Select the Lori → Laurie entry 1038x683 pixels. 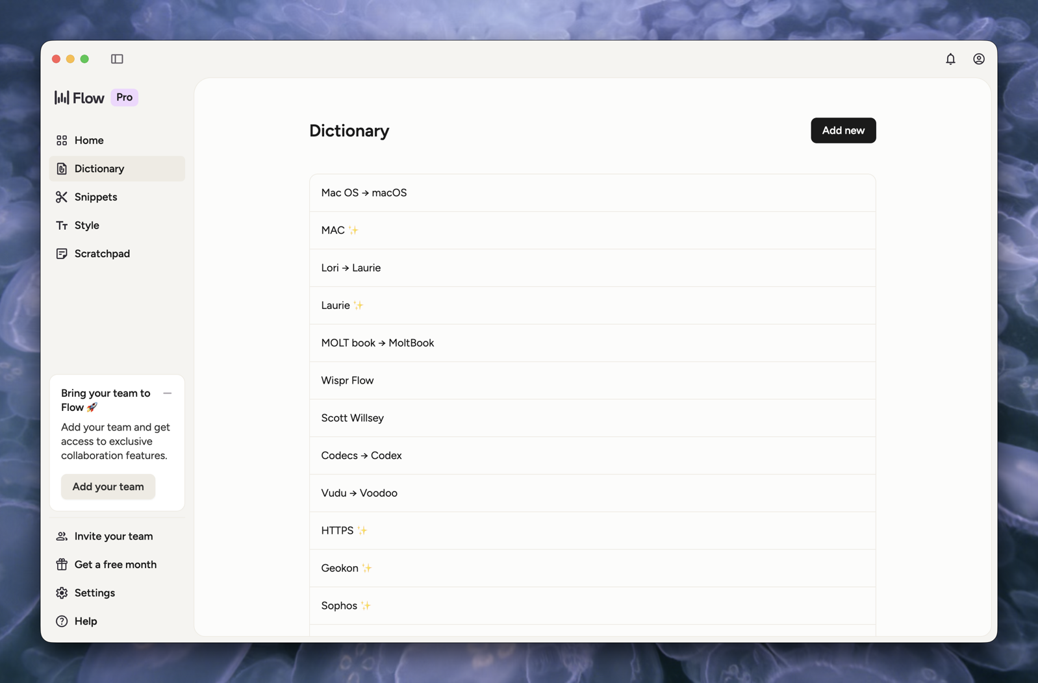coord(592,268)
